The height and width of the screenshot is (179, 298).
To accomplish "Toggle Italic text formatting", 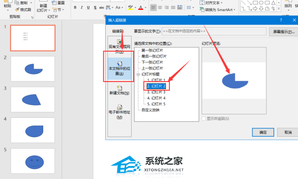I will click(82, 7).
